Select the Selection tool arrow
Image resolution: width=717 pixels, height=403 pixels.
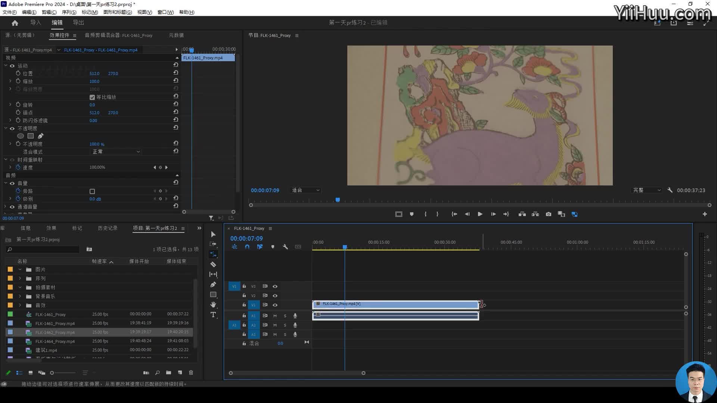(213, 234)
